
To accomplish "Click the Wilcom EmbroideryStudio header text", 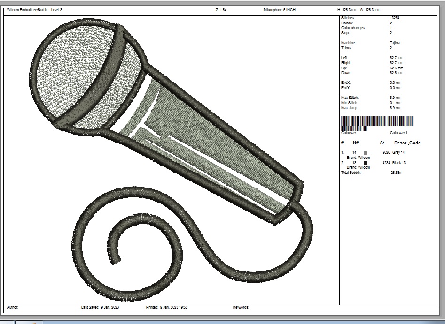I will [x=34, y=10].
